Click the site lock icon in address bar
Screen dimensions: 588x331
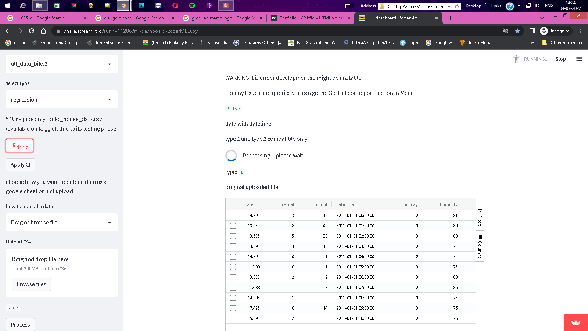pyautogui.click(x=57, y=31)
